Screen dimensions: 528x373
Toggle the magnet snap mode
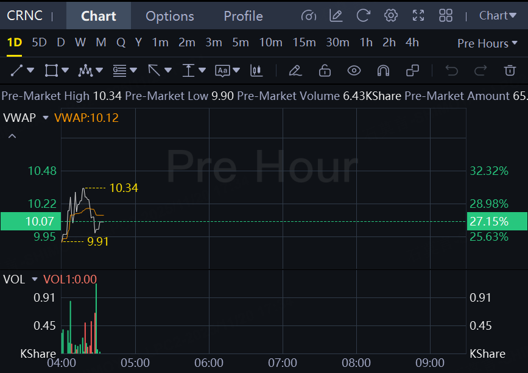(x=383, y=71)
